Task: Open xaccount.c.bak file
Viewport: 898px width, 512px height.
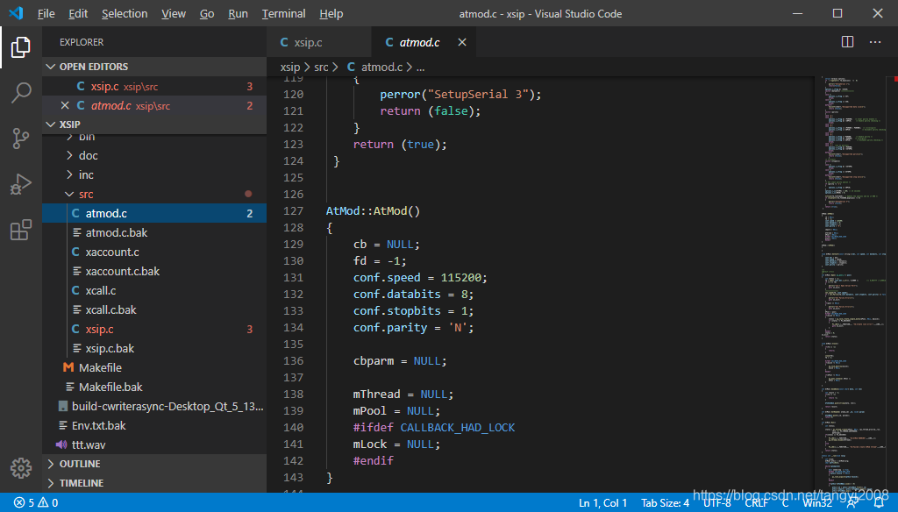Action: point(154,271)
